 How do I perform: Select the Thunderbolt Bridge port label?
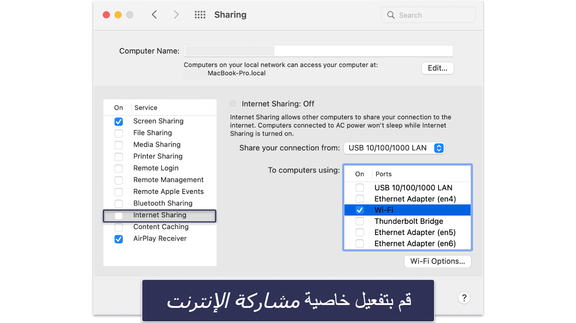(408, 221)
